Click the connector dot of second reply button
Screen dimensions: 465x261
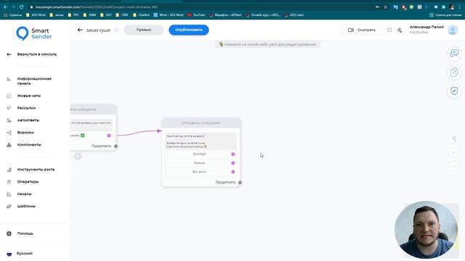pos(233,163)
